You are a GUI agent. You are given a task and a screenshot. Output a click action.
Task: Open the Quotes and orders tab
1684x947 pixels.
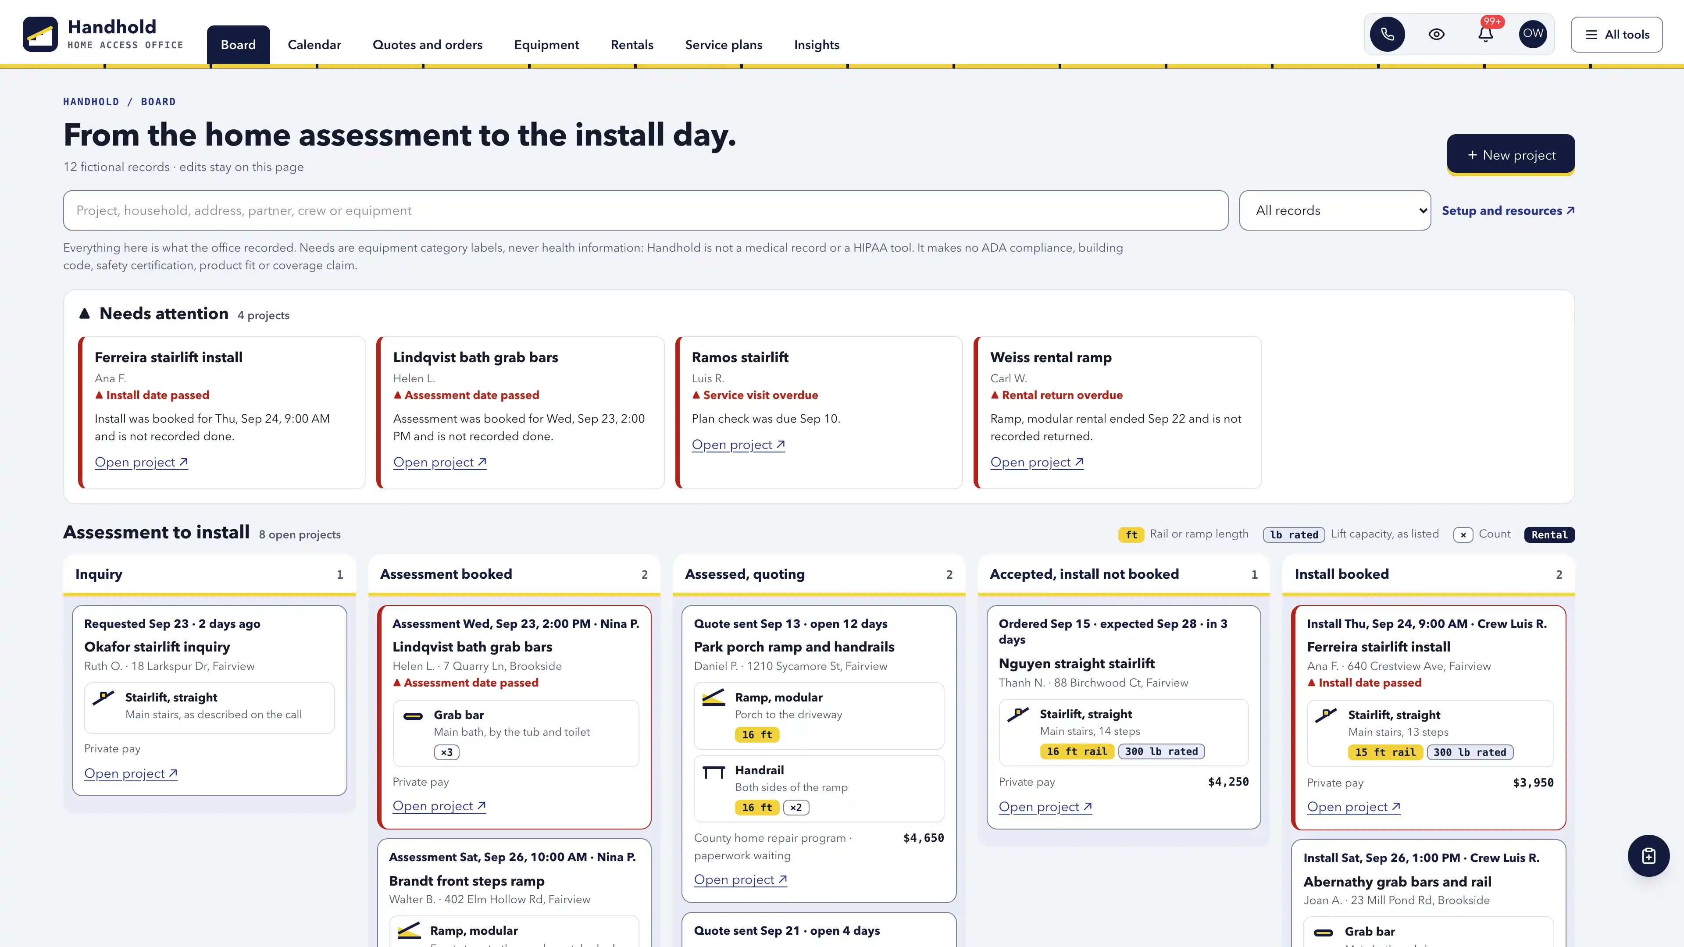pyautogui.click(x=428, y=44)
